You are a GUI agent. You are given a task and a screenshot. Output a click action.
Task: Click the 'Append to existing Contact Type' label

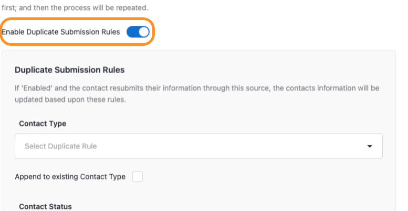pos(70,177)
